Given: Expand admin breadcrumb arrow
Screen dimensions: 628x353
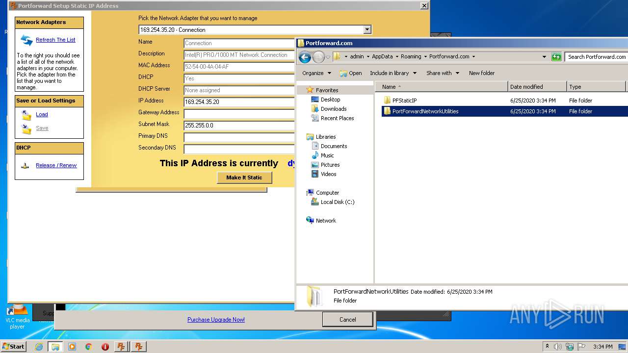Looking at the screenshot, I should (x=368, y=57).
